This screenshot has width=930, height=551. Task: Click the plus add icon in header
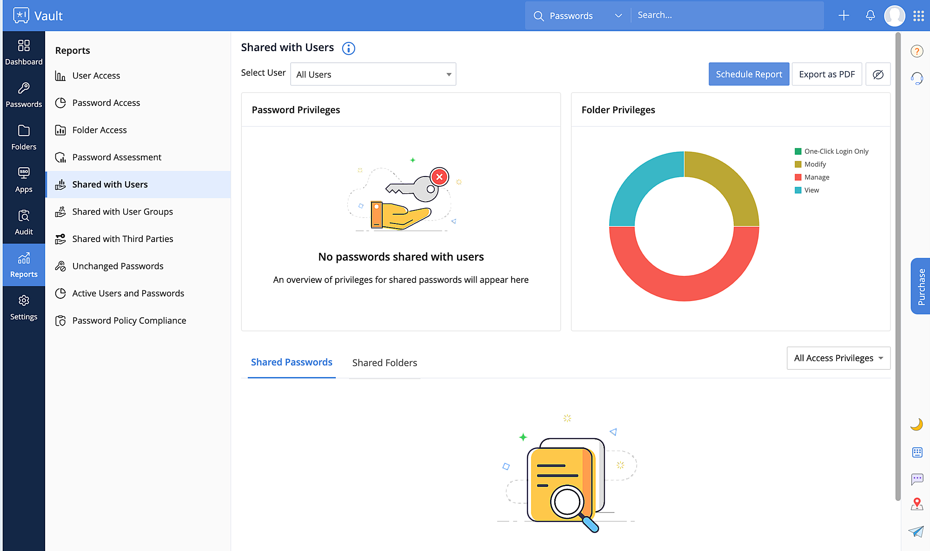[844, 15]
